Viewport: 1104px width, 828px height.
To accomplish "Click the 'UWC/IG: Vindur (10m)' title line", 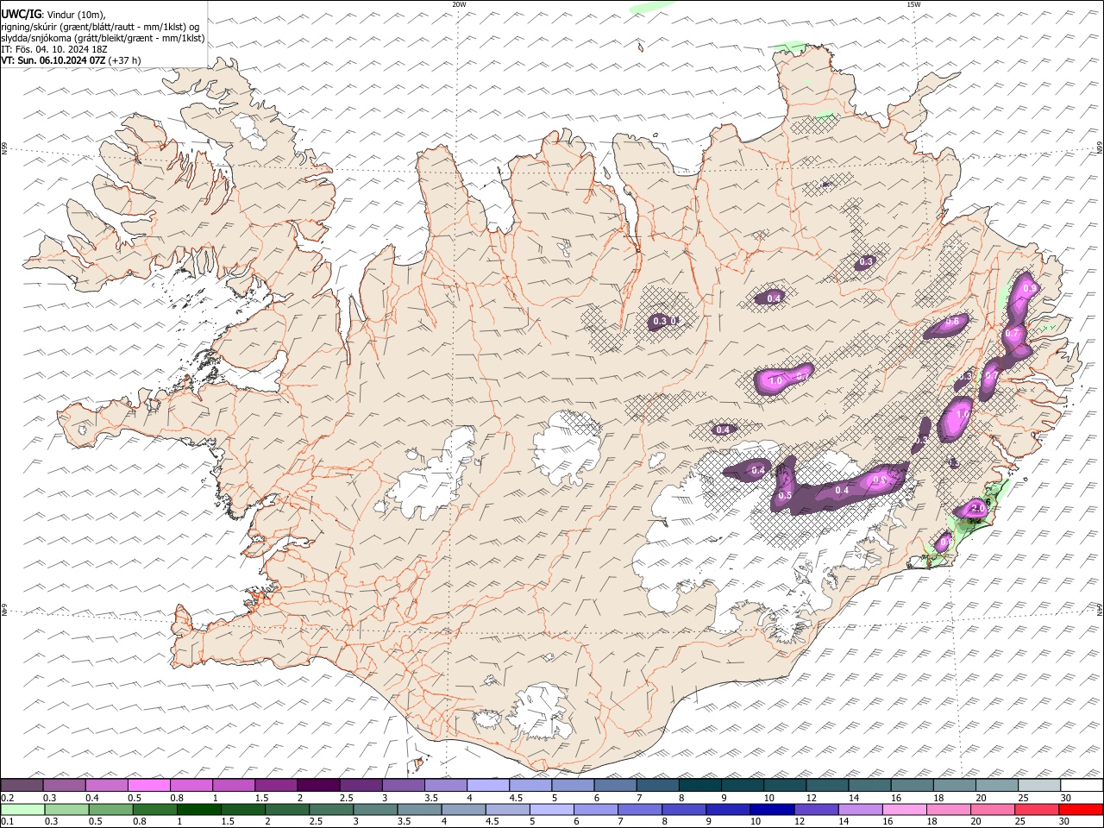I will (x=53, y=15).
